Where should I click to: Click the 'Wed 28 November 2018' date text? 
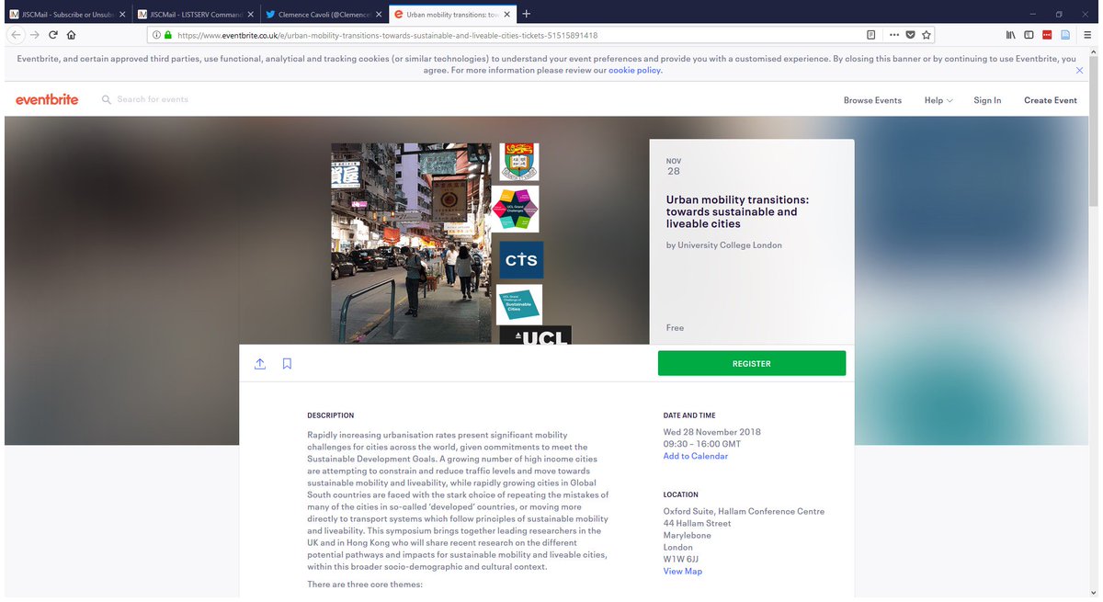point(712,432)
